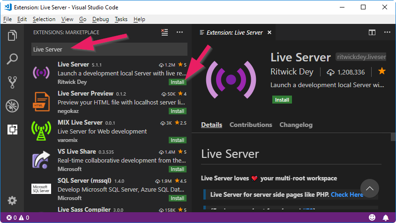Open editor more actions ellipsis menu
Viewport: 396px width, 223px height.
pyautogui.click(x=387, y=32)
